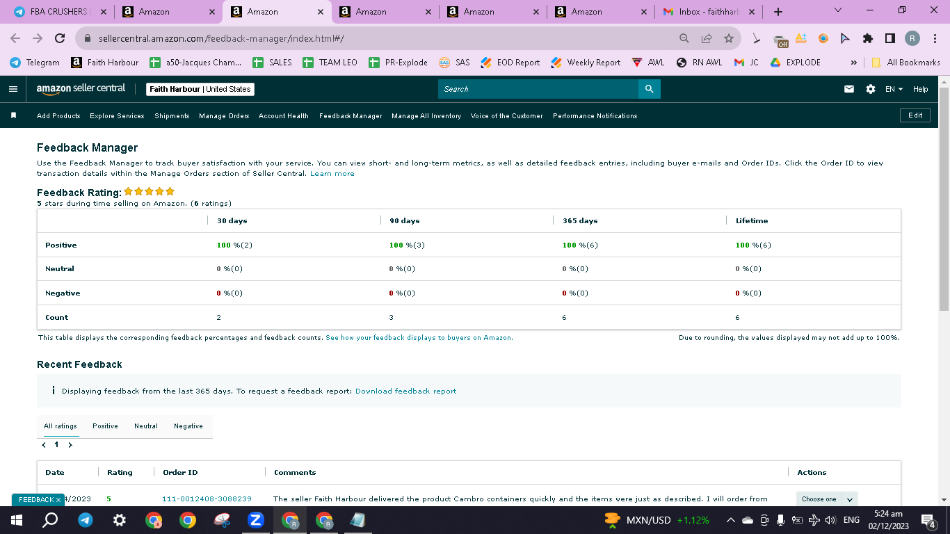The width and height of the screenshot is (950, 534).
Task: Click the MXN/USD taskbar widget
Action: (657, 520)
